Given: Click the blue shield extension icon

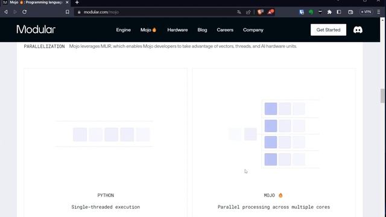Looking at the screenshot, I should coord(302,12).
